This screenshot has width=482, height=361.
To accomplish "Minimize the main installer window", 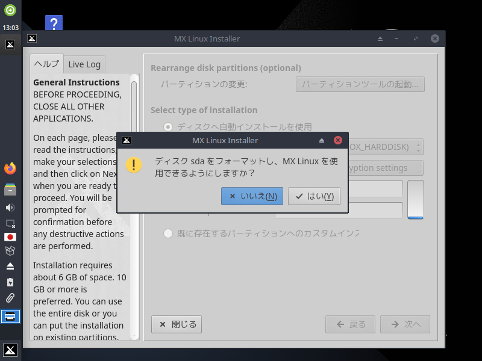I will 396,39.
